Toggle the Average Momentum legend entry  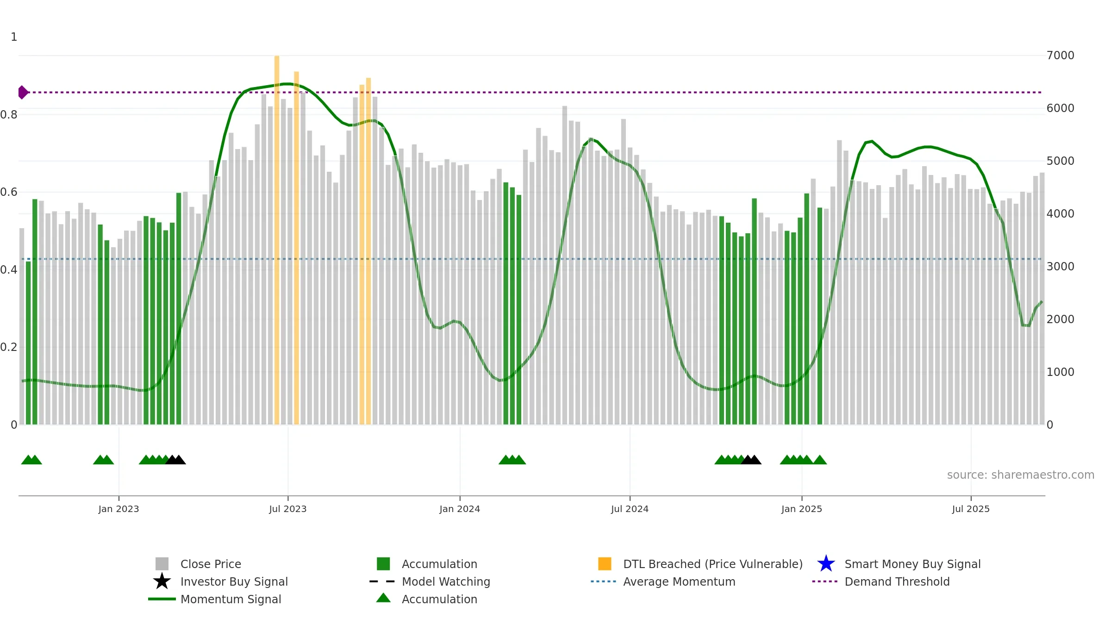[x=663, y=581]
